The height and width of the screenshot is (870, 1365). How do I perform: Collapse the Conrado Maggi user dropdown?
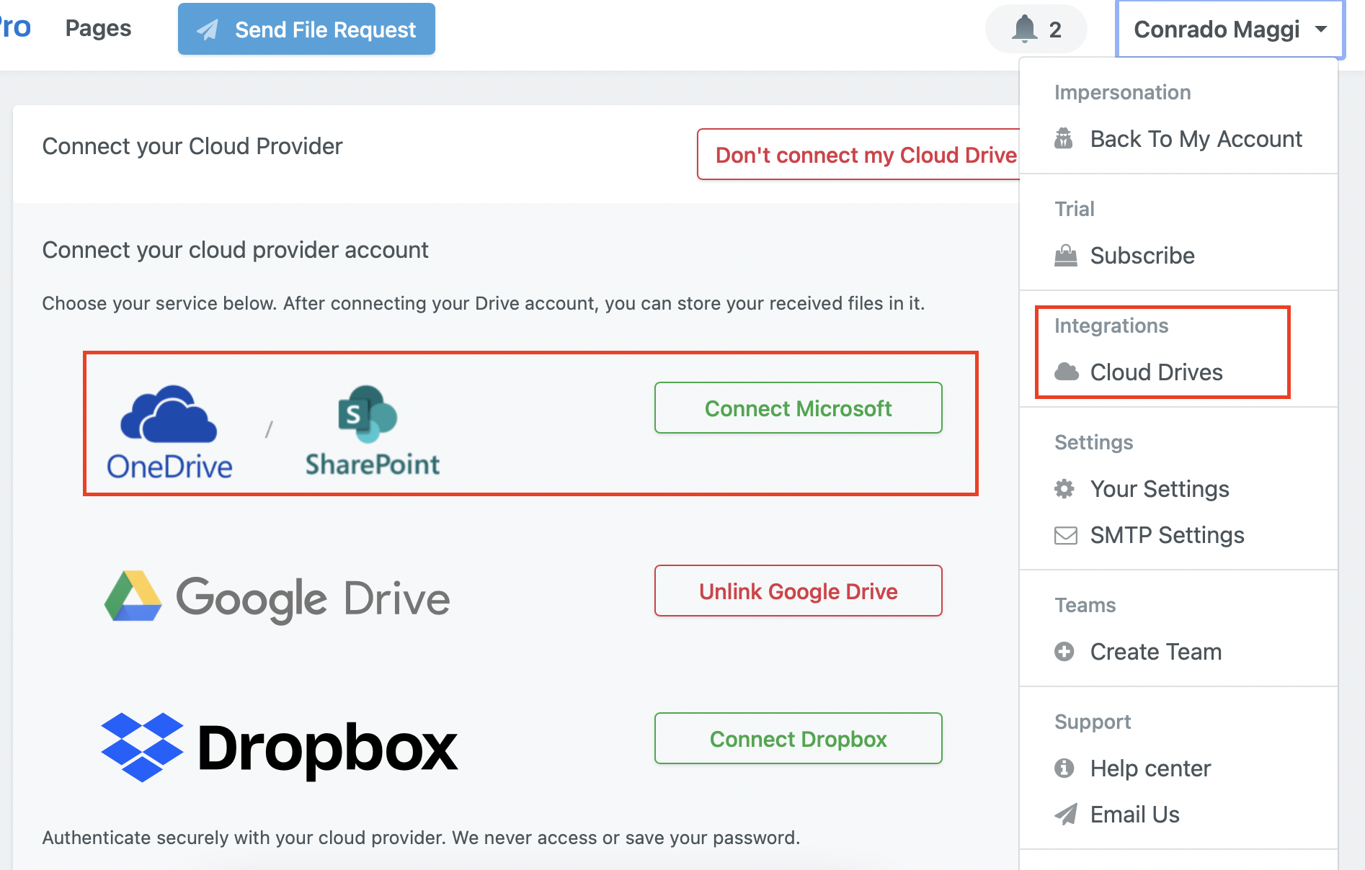[1230, 29]
